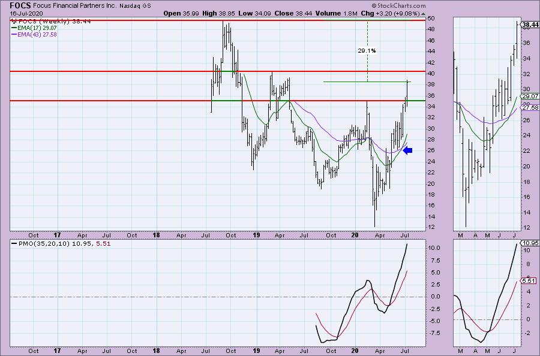Click the red resistance line near price 40

(218, 71)
